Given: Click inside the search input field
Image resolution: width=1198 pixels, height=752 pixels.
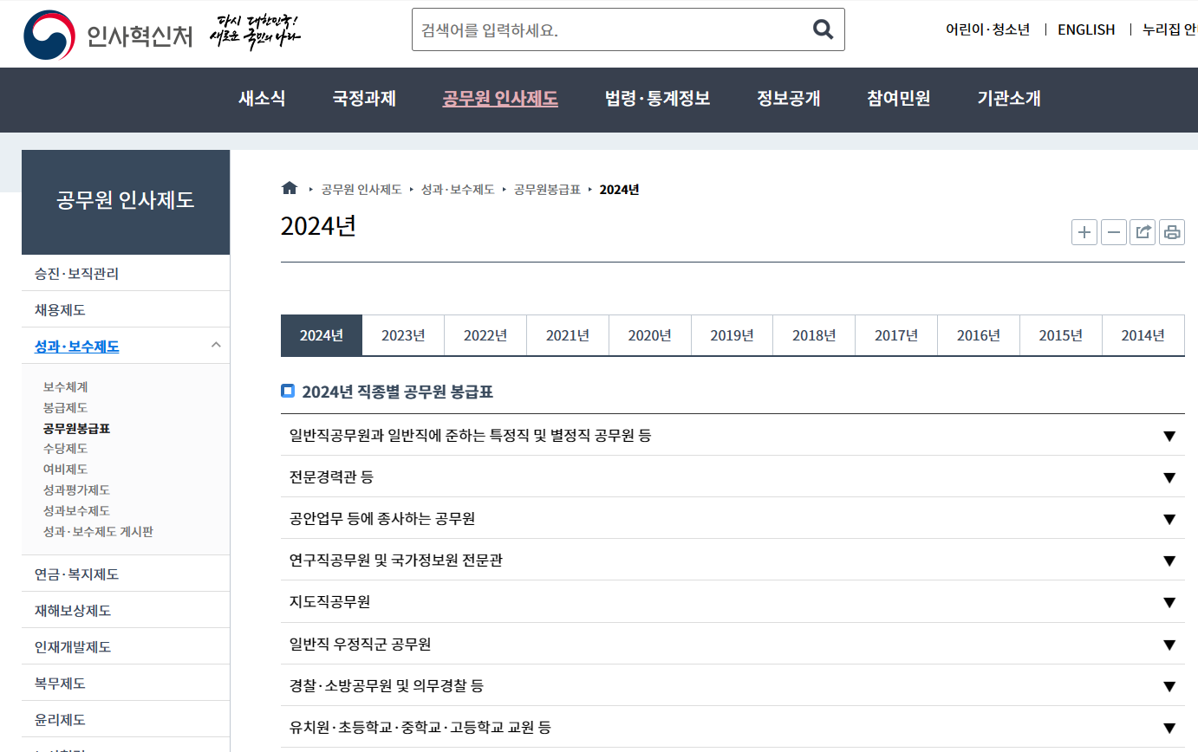Looking at the screenshot, I should [607, 29].
